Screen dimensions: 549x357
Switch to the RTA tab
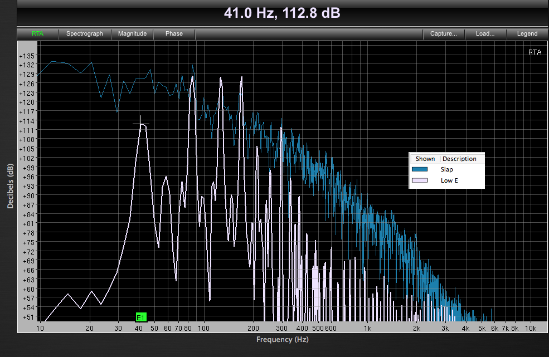(x=37, y=33)
